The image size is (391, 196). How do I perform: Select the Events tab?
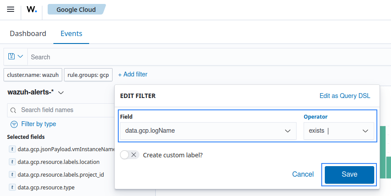click(x=71, y=33)
